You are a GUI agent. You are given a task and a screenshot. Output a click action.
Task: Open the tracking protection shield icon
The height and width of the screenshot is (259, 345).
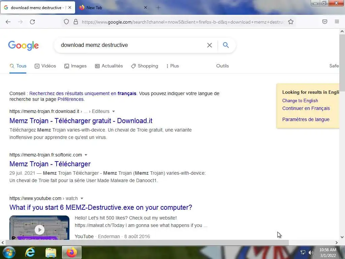point(66,22)
